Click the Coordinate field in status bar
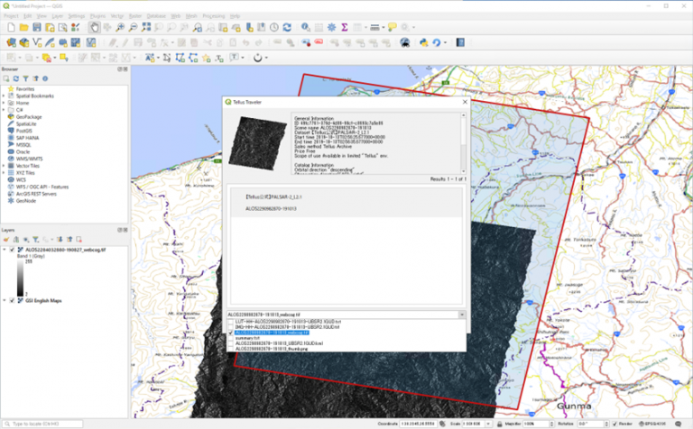The height and width of the screenshot is (429, 693). pyautogui.click(x=419, y=424)
